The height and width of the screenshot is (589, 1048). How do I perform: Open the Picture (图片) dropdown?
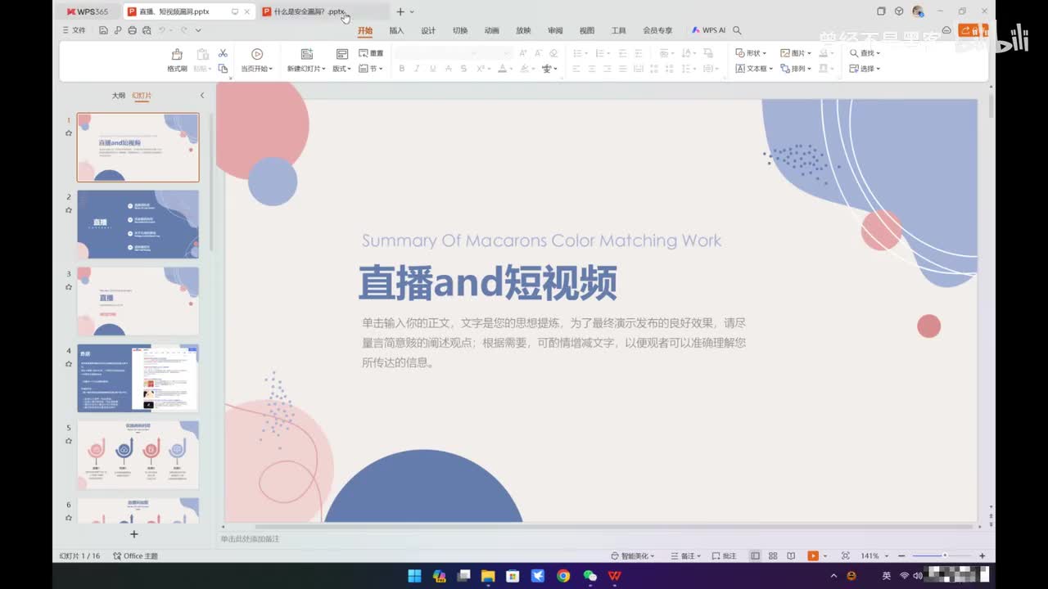(796, 53)
